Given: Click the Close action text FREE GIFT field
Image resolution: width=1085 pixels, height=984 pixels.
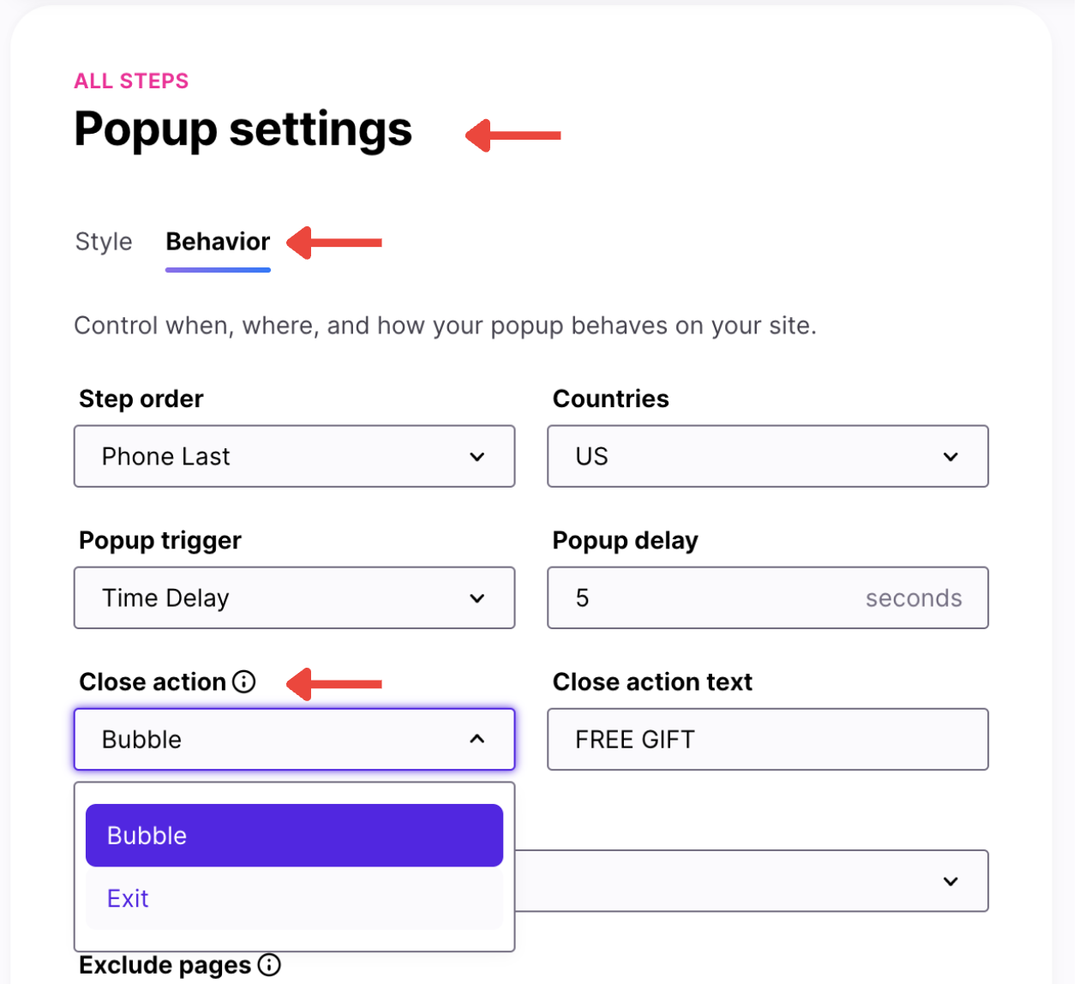Looking at the screenshot, I should click(768, 739).
